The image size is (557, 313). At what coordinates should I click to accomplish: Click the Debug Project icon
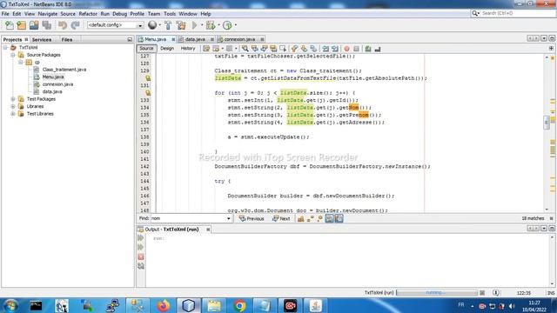coord(211,25)
